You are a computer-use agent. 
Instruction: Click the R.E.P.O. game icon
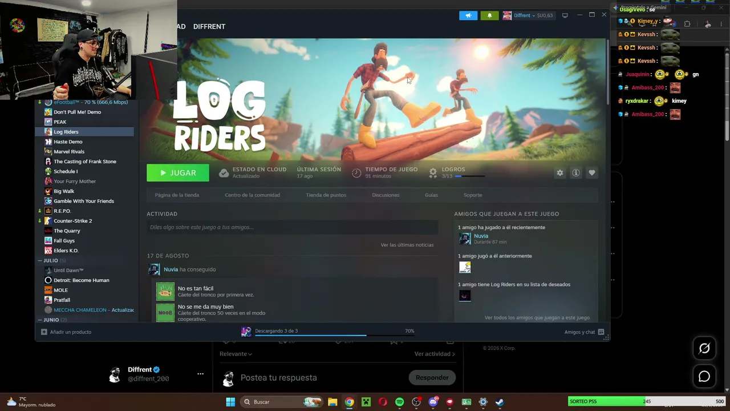(x=48, y=211)
